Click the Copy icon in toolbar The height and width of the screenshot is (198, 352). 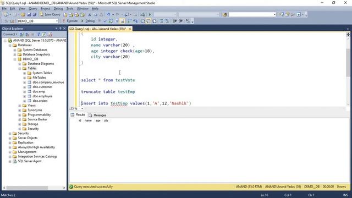coord(95,15)
